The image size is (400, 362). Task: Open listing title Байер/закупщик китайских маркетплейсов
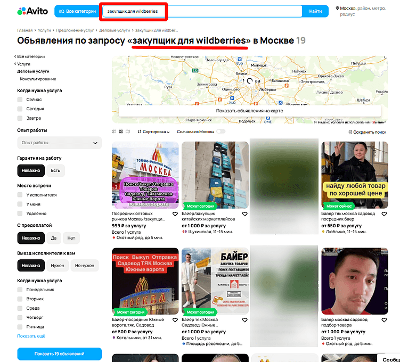(208, 217)
